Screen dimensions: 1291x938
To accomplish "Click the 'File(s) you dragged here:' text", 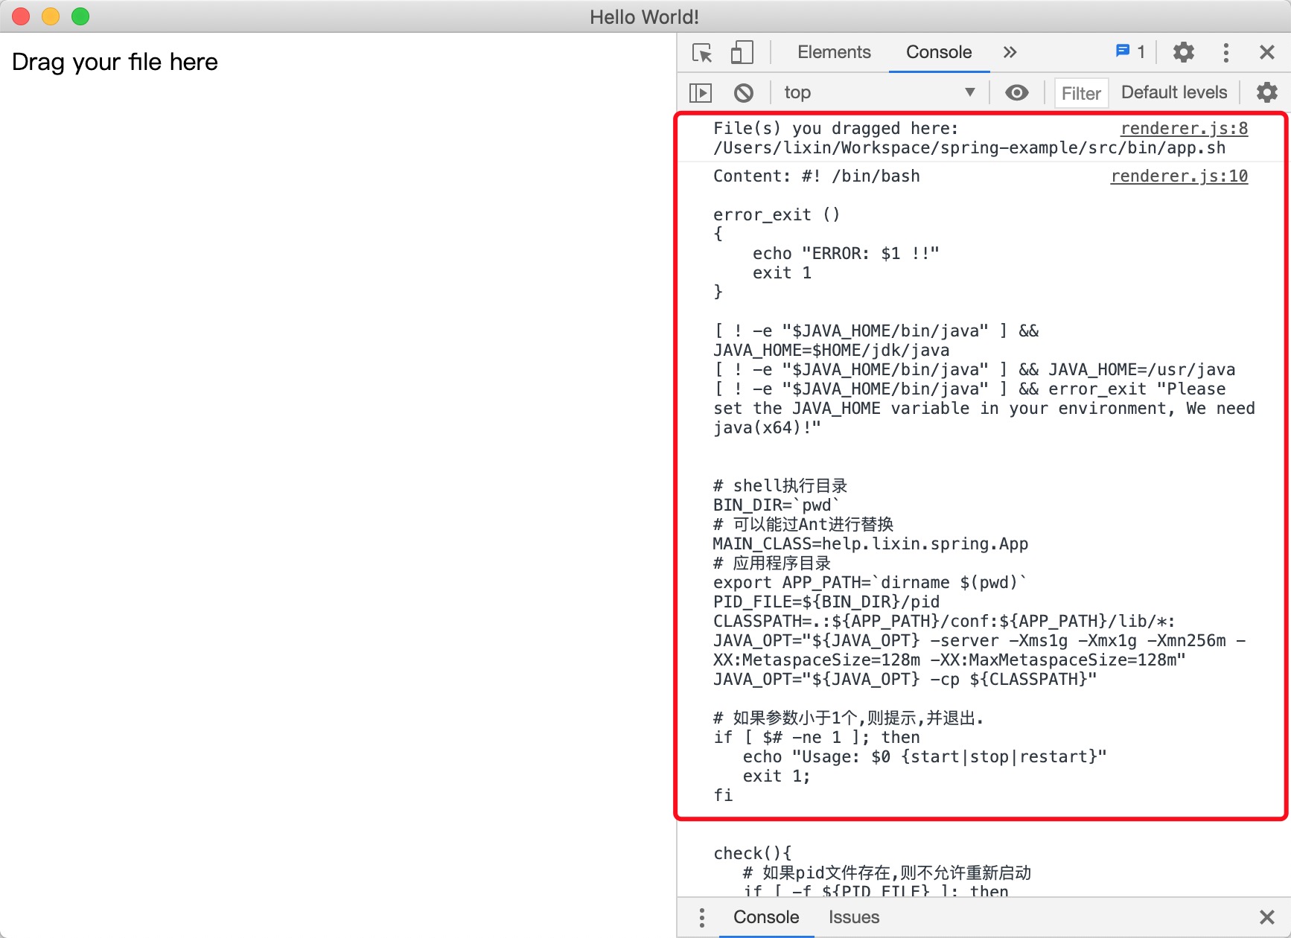I will point(836,128).
